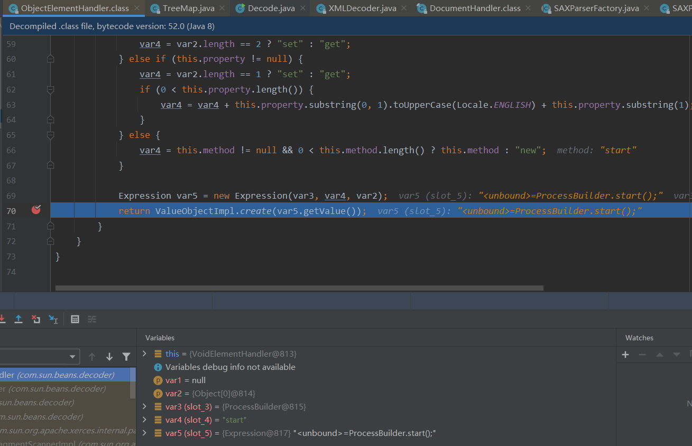
Task: Add a new watch with plus icon
Action: pos(625,355)
